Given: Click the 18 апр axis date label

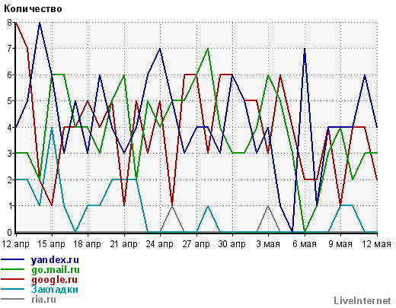Looking at the screenshot, I should point(88,244).
